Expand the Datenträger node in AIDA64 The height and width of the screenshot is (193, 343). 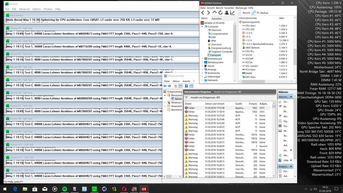(202, 77)
